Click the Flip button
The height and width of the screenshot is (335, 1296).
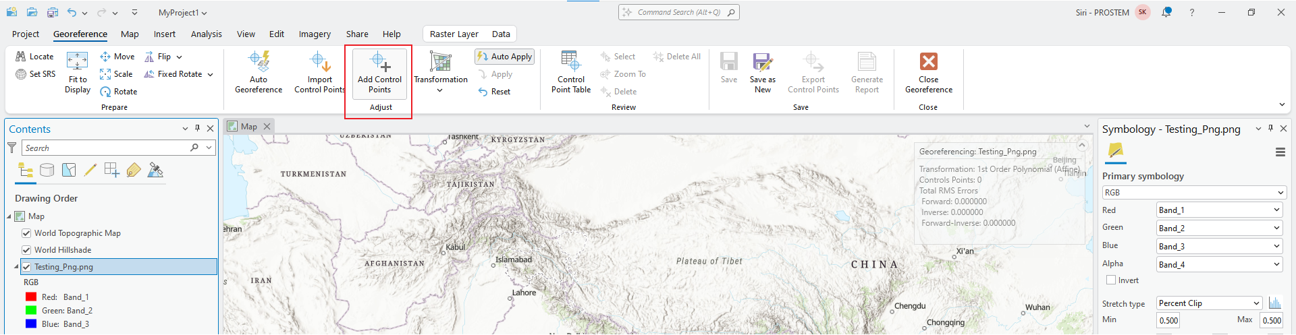tap(163, 57)
